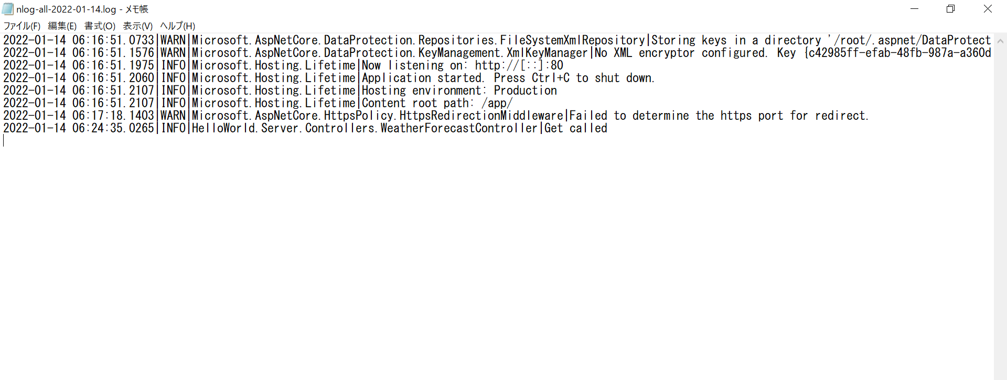This screenshot has width=1007, height=380.
Task: Click the vertical scrollbar up arrow
Action: 1000,40
